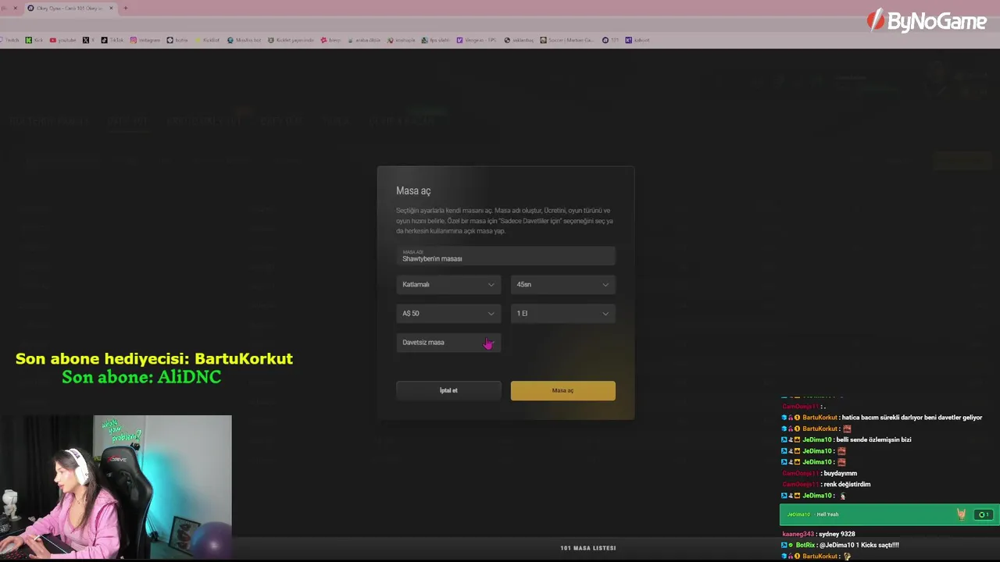This screenshot has height=562, width=1000.
Task: Open the 101 bookmark
Action: [x=609, y=40]
